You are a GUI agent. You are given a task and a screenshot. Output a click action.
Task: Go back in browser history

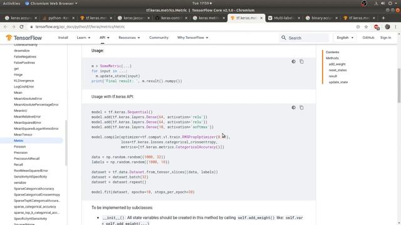(6, 27)
